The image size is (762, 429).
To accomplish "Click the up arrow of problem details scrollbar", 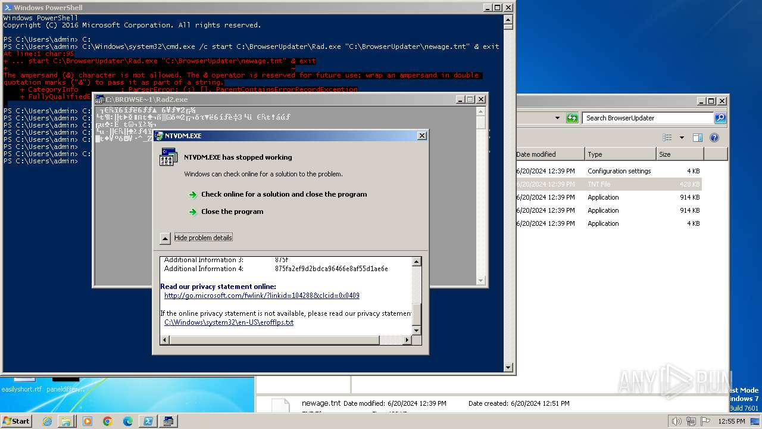I will 417,262.
